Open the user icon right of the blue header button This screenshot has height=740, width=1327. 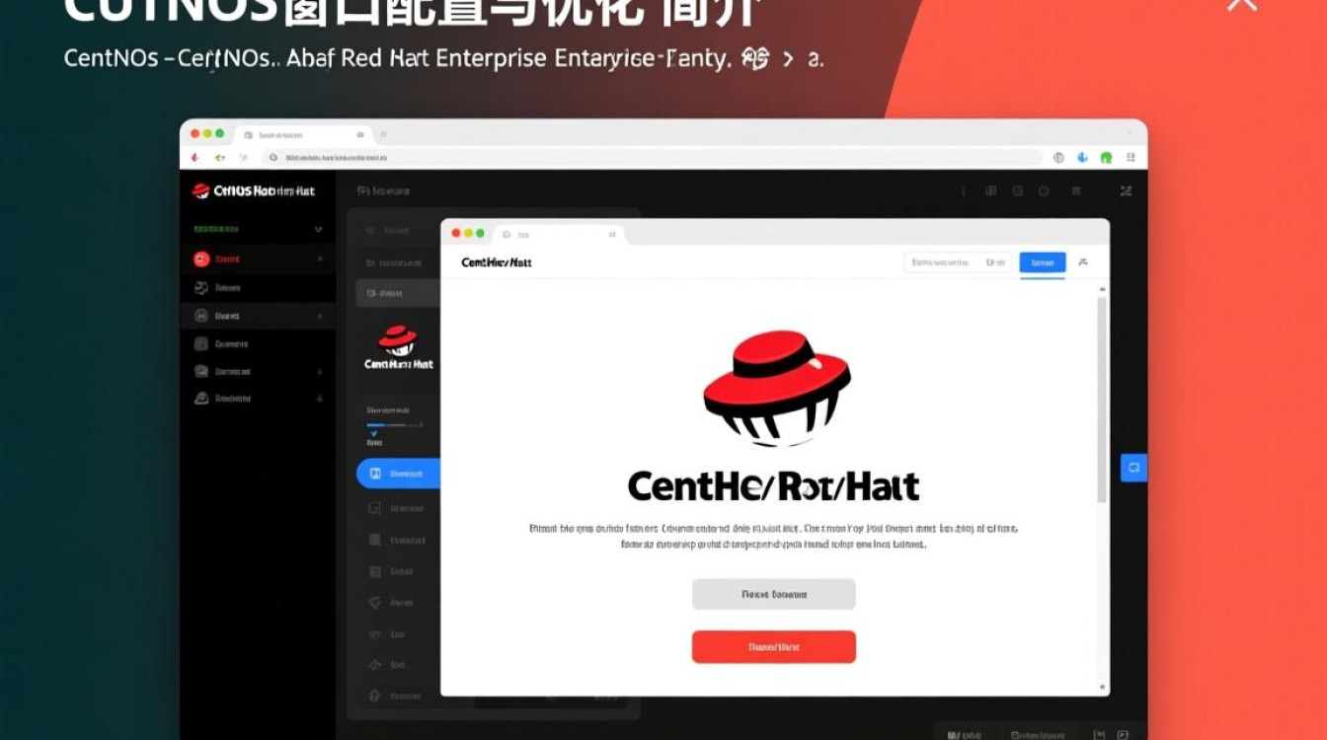tap(1084, 262)
